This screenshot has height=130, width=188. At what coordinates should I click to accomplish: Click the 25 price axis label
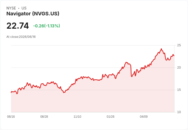[179, 45]
